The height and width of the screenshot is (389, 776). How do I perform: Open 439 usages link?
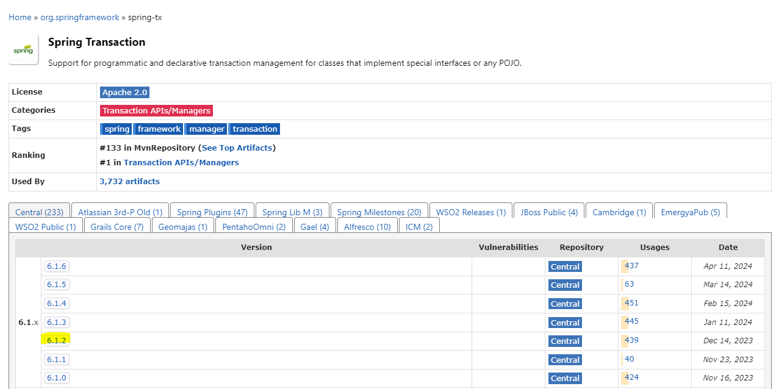point(631,340)
